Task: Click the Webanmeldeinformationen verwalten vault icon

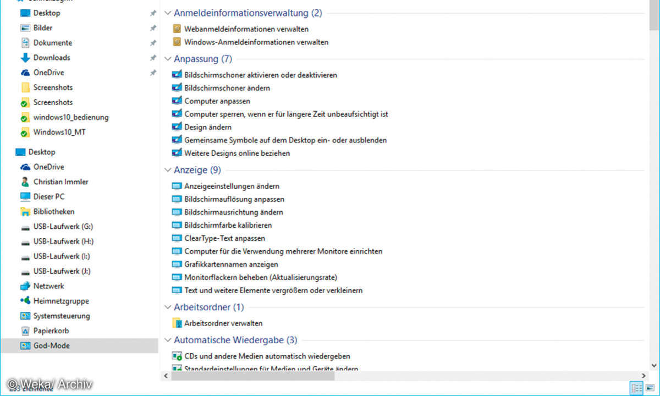Action: click(x=177, y=29)
